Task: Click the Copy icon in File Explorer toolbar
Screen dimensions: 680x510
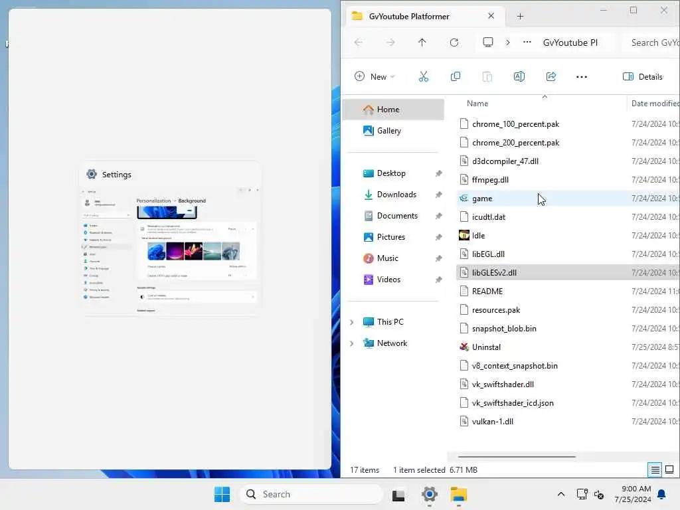Action: coord(456,77)
